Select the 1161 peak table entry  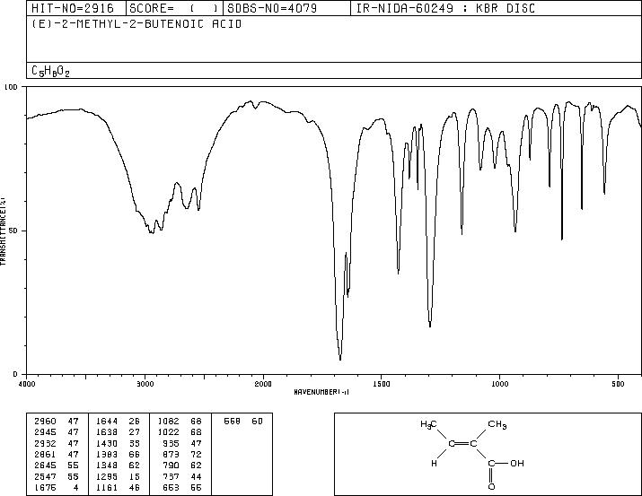[118, 487]
